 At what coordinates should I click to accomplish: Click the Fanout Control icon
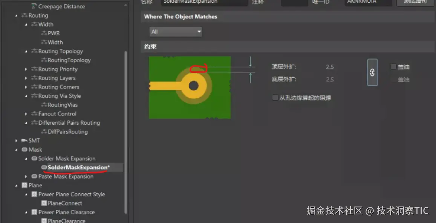coord(34,114)
